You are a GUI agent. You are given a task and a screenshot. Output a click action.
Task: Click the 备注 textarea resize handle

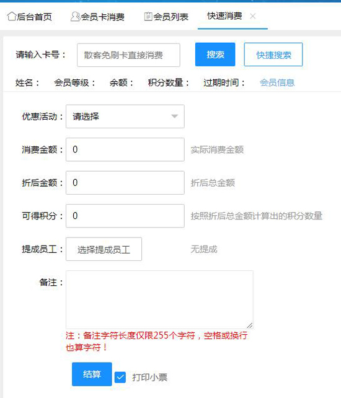click(x=250, y=325)
